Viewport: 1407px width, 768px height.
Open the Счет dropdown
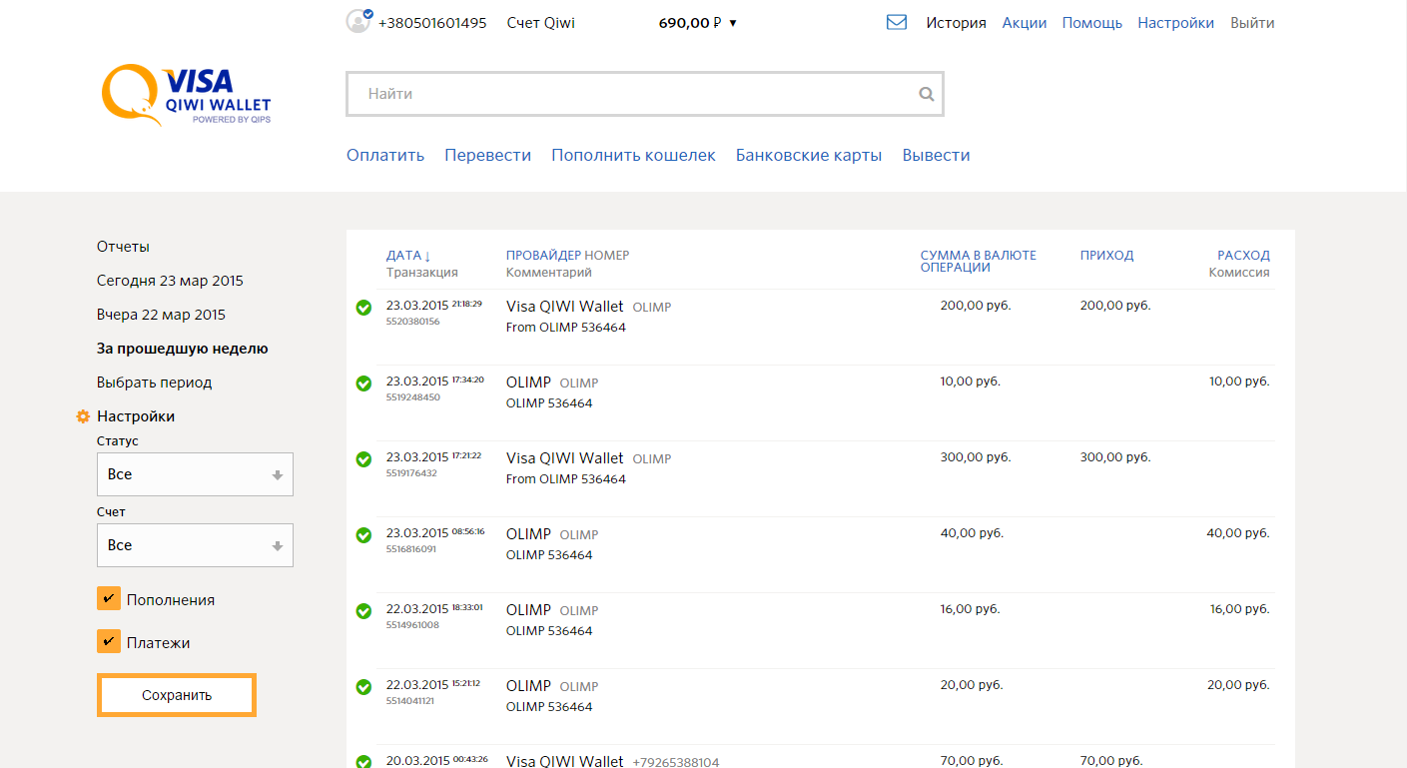click(x=195, y=545)
